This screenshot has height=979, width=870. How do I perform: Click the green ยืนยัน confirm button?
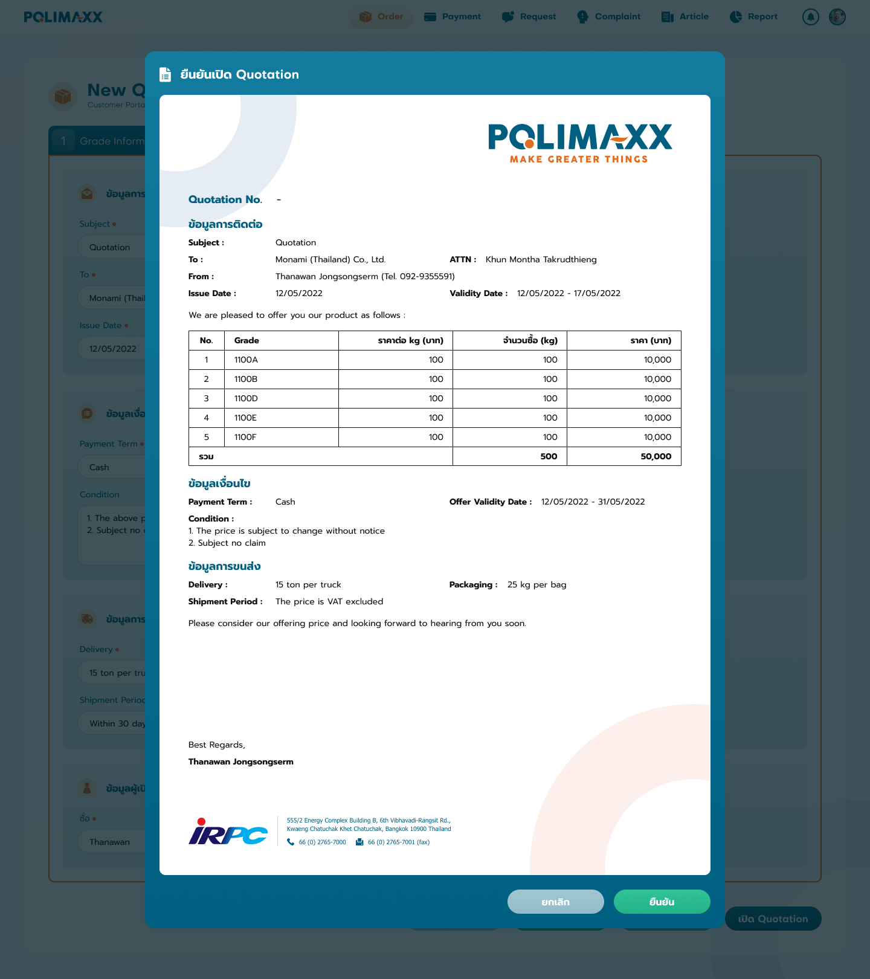[662, 902]
